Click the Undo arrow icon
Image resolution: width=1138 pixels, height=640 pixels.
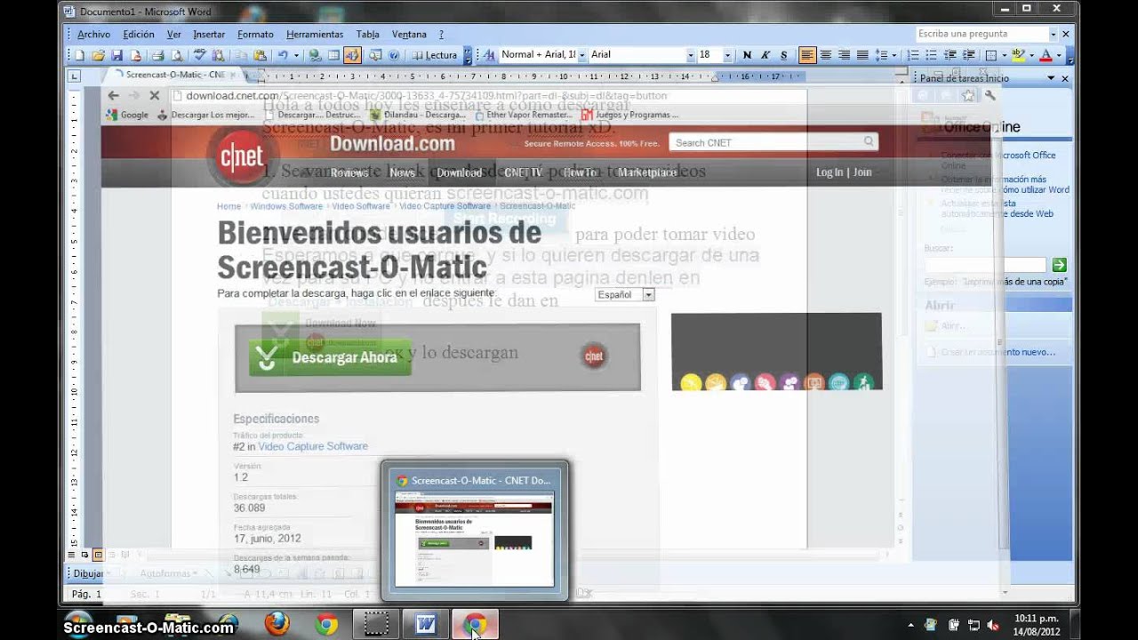pos(283,55)
